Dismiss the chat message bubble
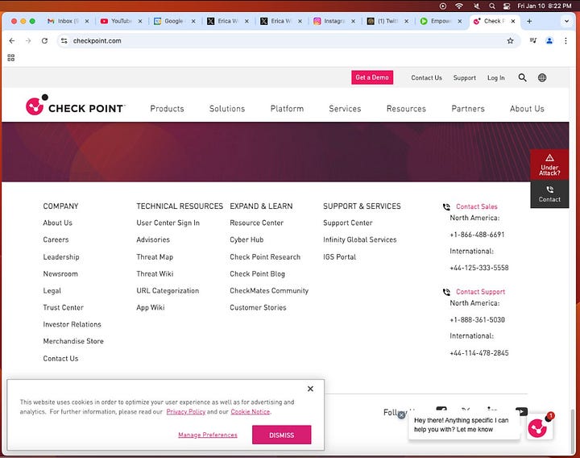 click(401, 415)
